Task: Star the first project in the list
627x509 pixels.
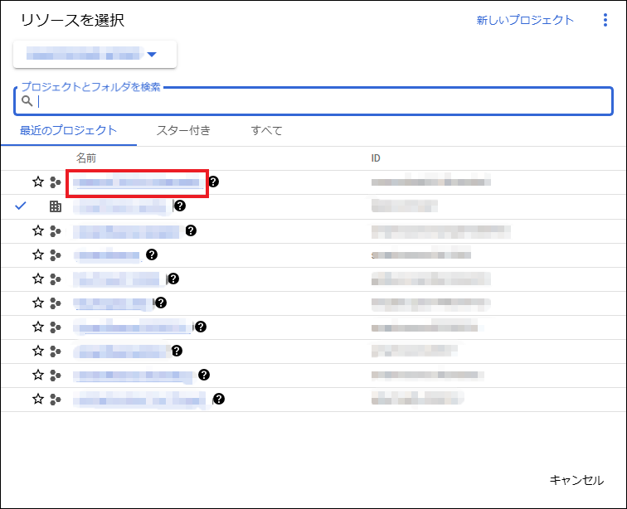Action: coord(37,182)
